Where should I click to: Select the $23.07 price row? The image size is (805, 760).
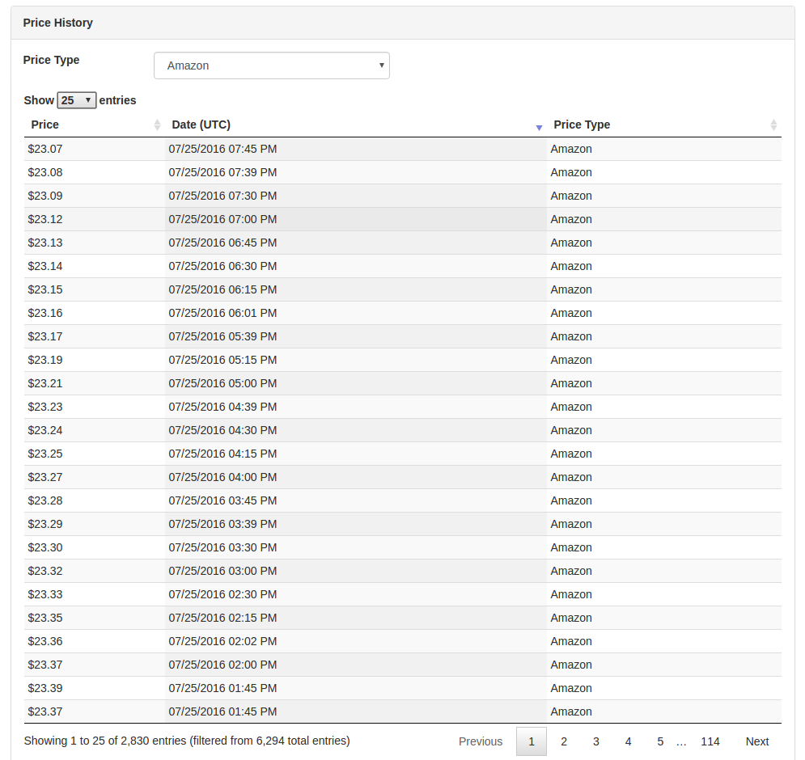pyautogui.click(x=45, y=149)
